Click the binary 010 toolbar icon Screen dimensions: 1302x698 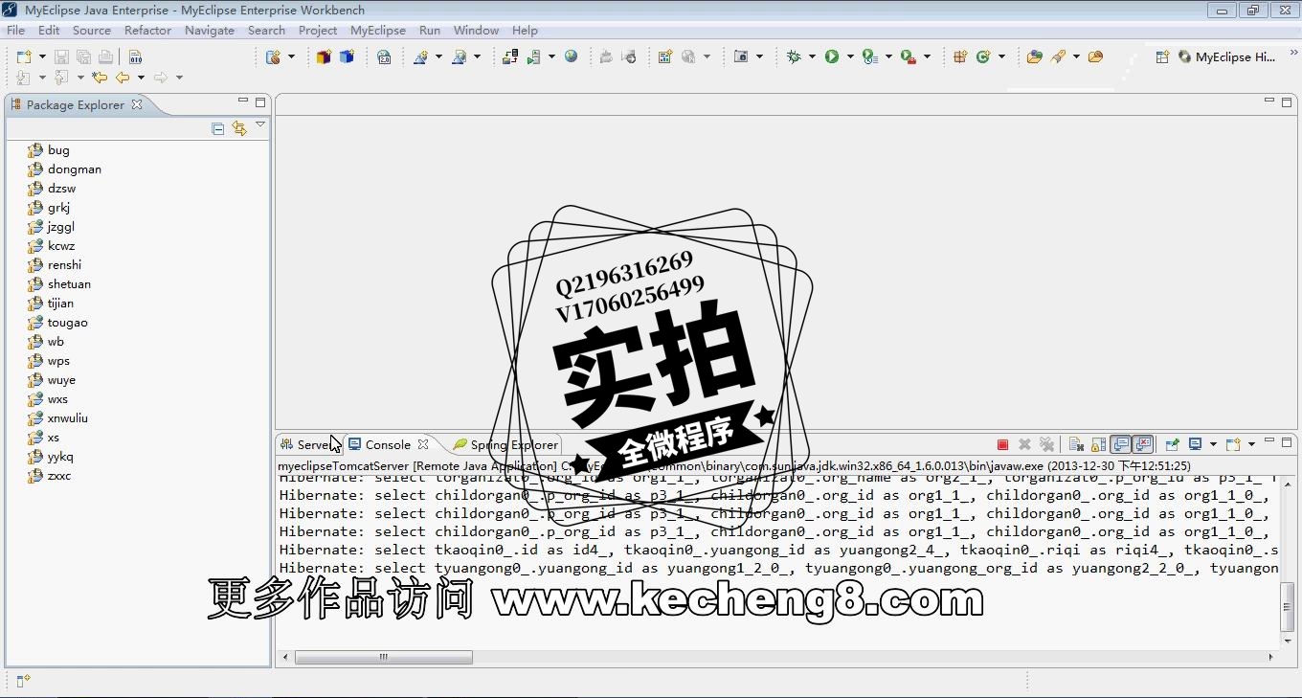135,57
